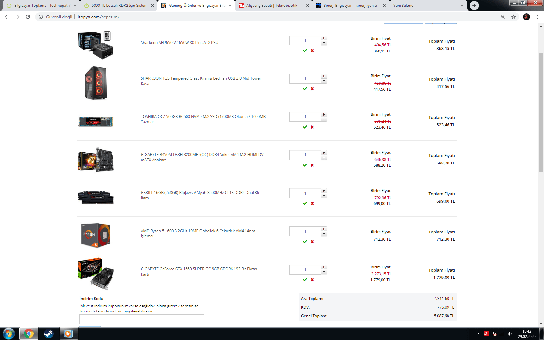The height and width of the screenshot is (340, 544).
Task: Switch to Yeni Sekme tab
Action: tap(427, 6)
